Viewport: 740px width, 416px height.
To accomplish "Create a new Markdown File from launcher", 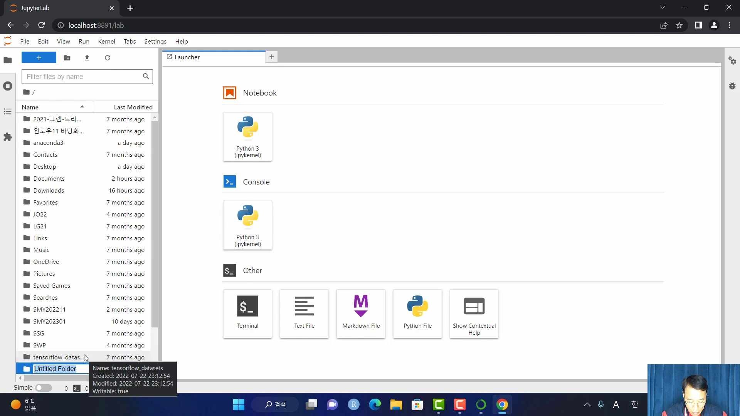I will [x=361, y=314].
